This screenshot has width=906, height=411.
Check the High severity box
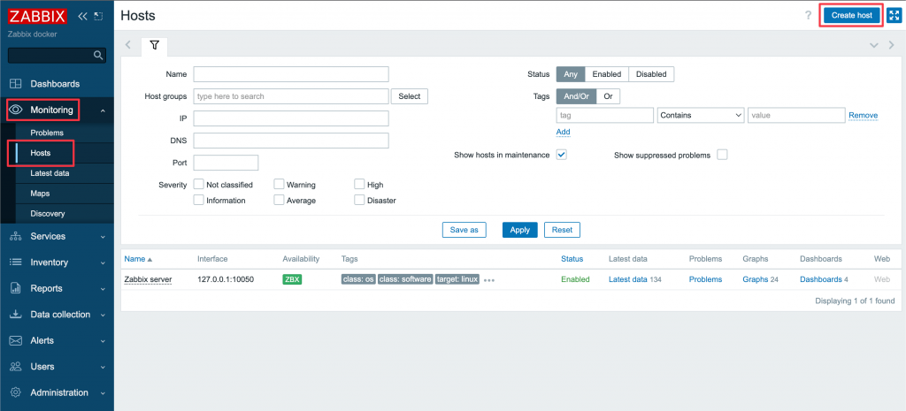359,185
